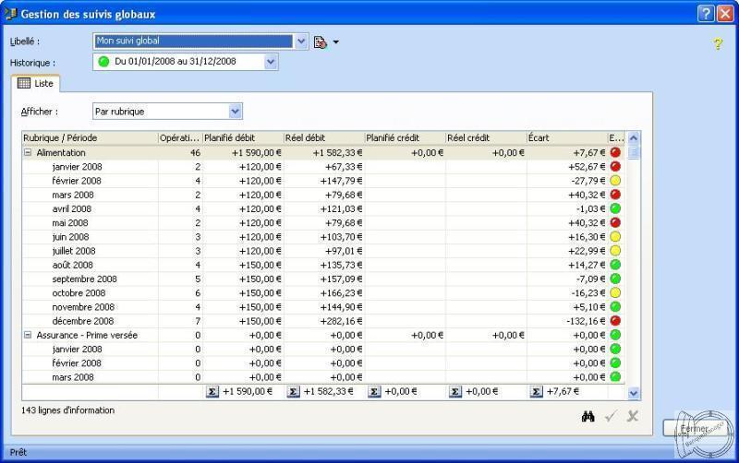Open the tracking management icon next to Libellé
The width and height of the screenshot is (739, 463).
click(321, 42)
